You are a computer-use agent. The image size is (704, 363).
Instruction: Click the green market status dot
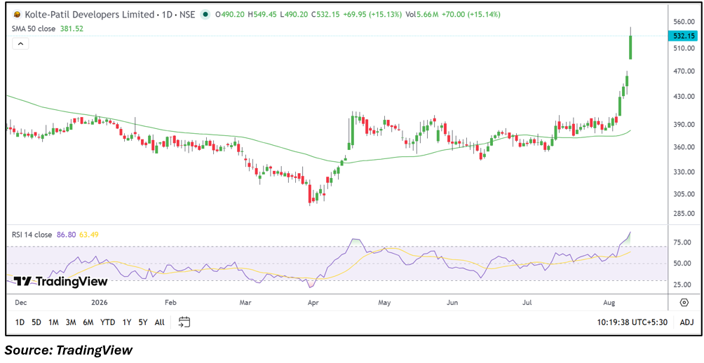tap(205, 14)
